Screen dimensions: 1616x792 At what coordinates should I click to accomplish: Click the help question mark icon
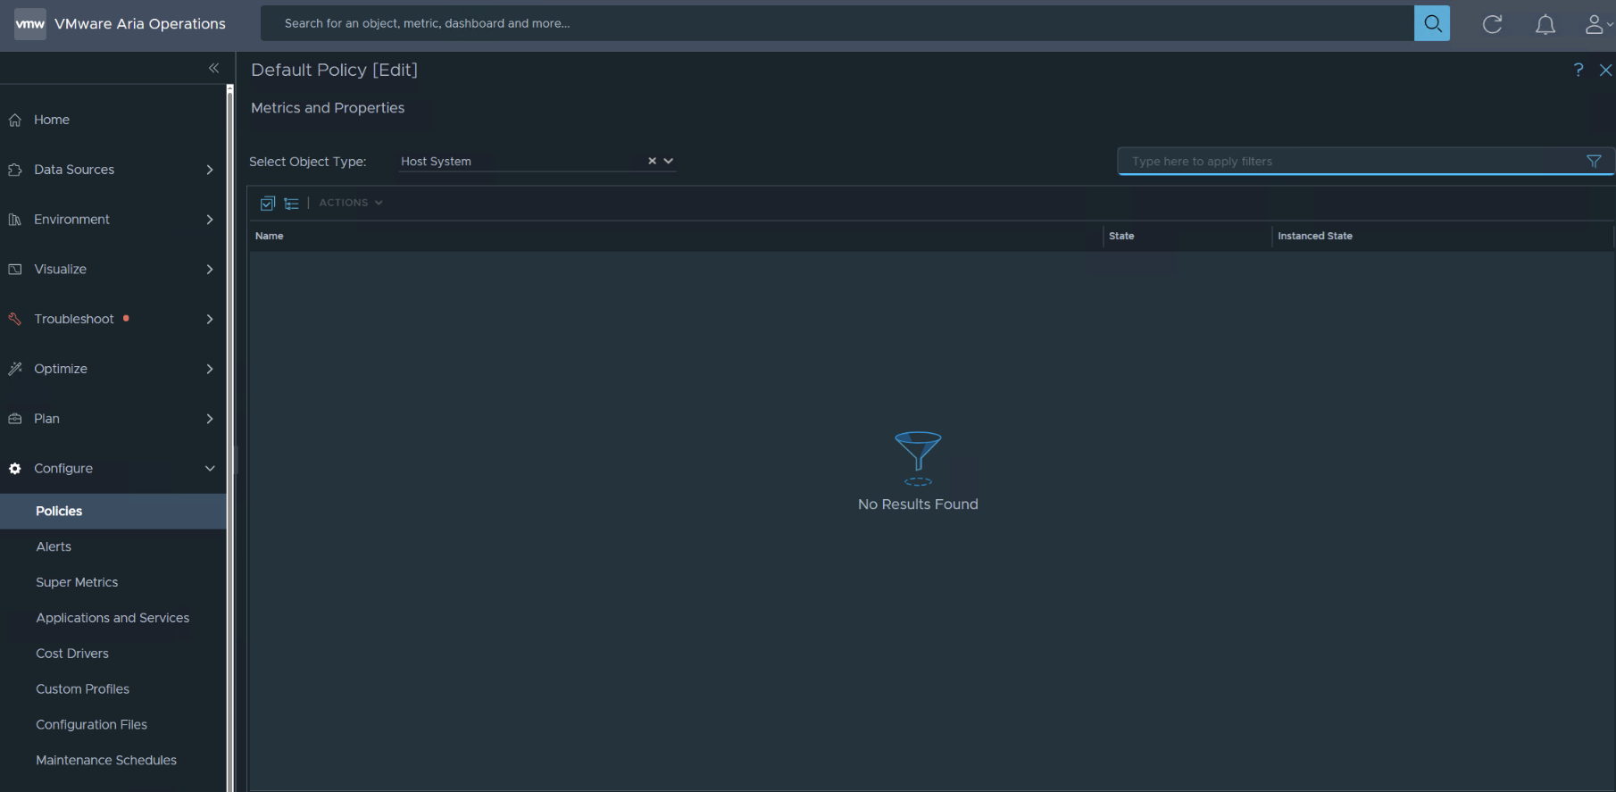tap(1578, 70)
